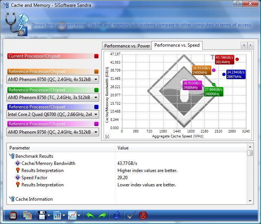Click the green back arrow icon
This screenshot has width=261, height=224.
tap(90, 216)
